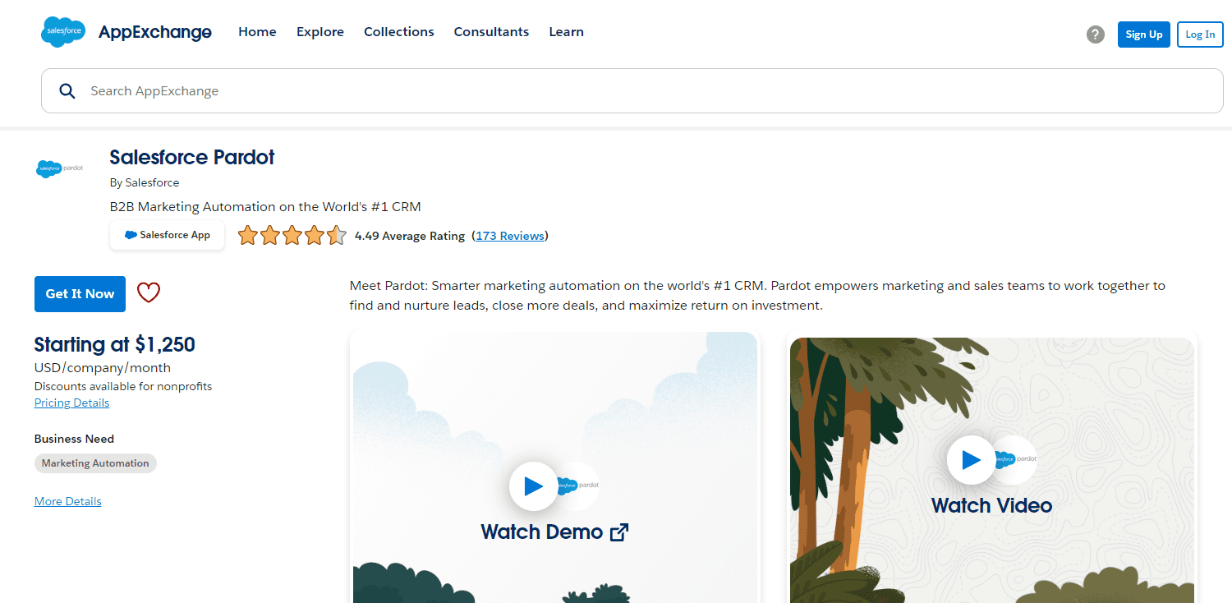The height and width of the screenshot is (603, 1232).
Task: Click the AppExchange title text
Action: (155, 32)
